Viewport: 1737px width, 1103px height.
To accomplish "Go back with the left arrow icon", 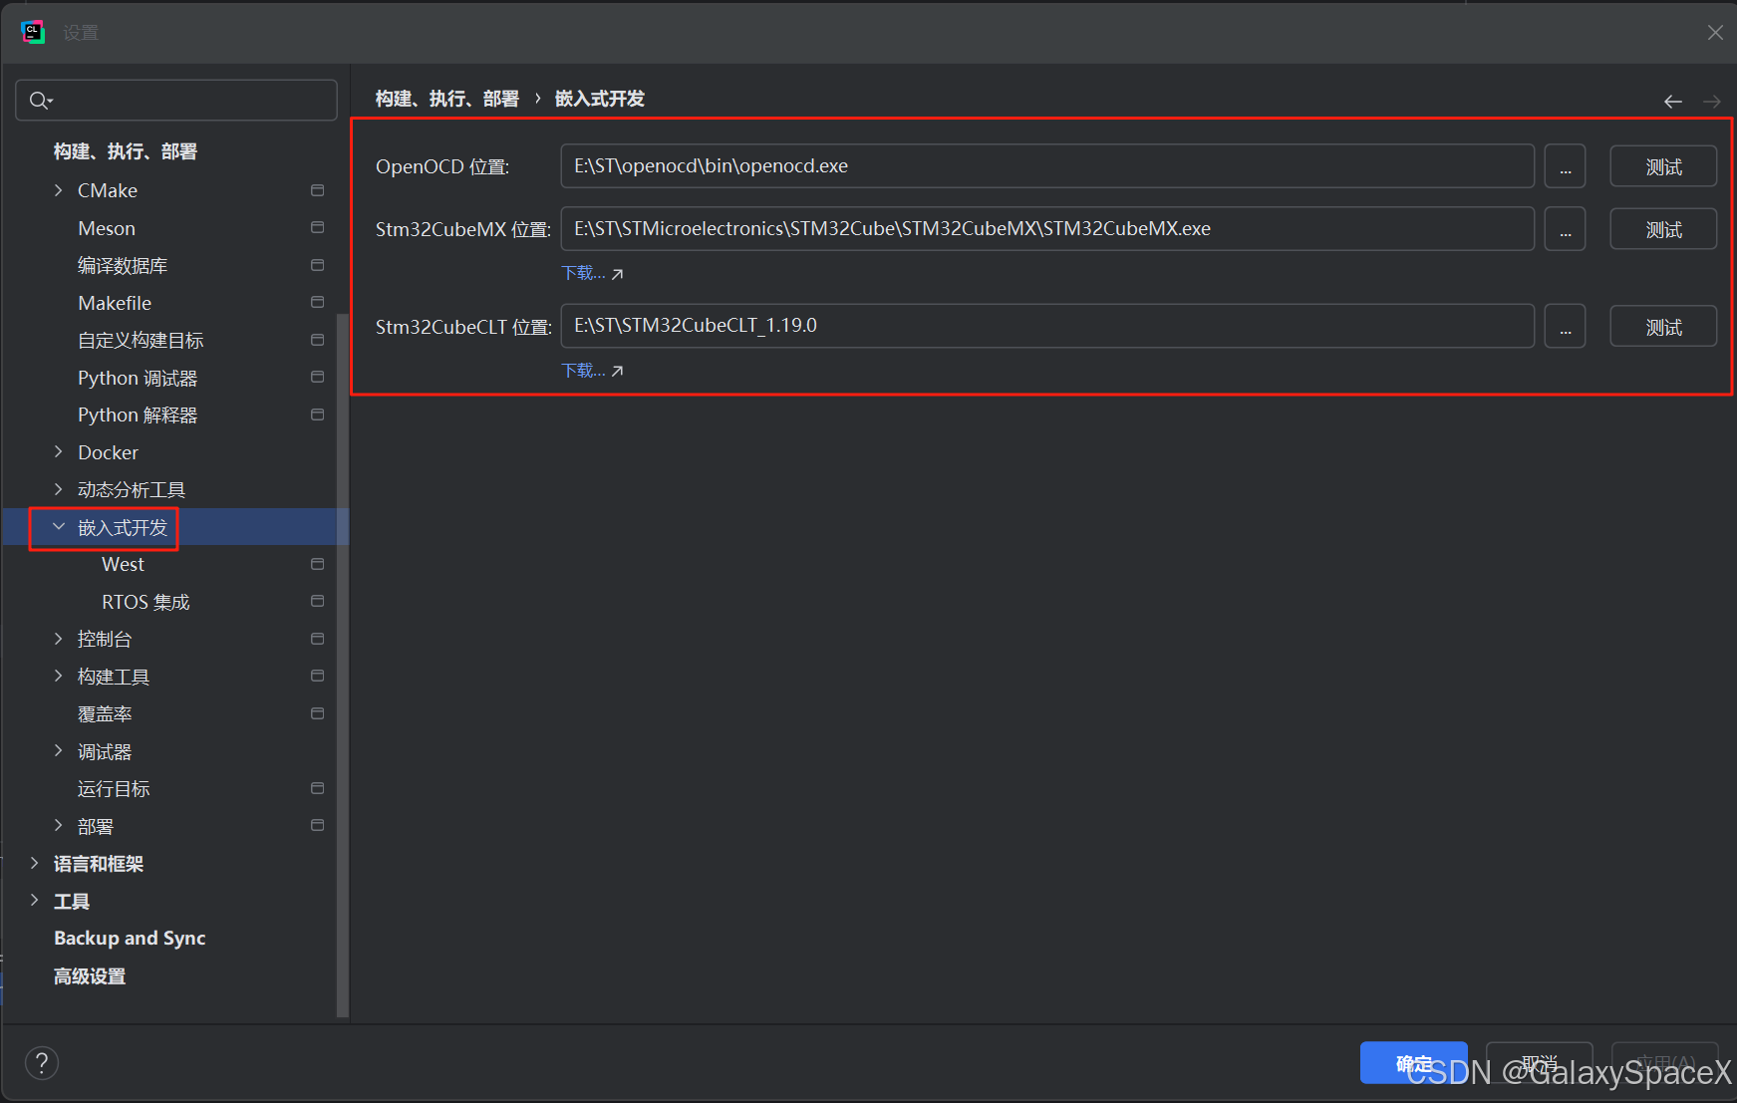I will click(1673, 101).
